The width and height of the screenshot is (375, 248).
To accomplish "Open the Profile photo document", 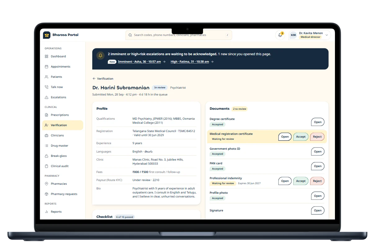I will tap(318, 196).
